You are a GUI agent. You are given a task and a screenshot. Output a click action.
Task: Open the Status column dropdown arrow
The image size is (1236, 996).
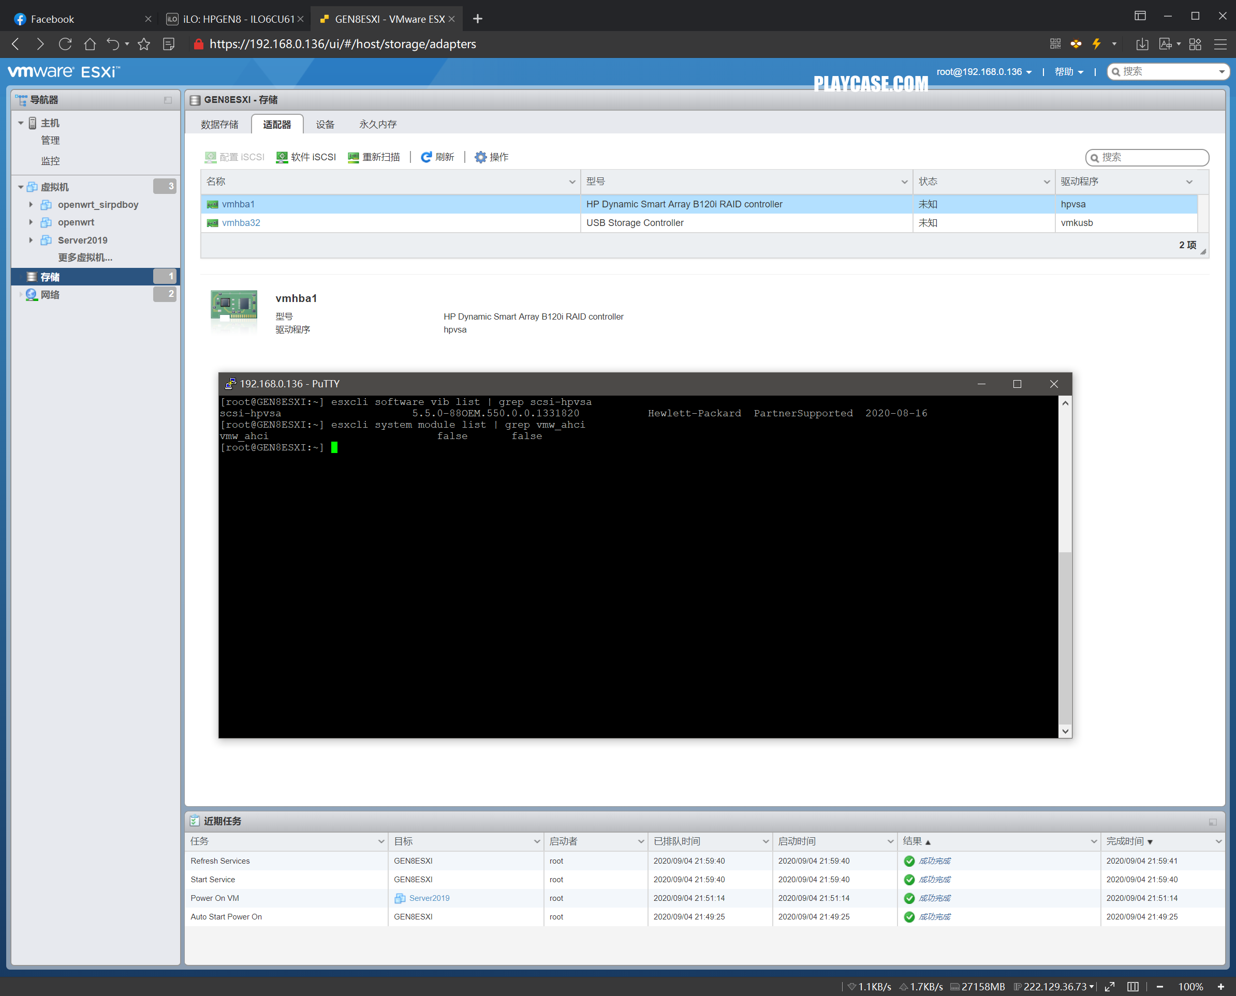pos(1047,182)
